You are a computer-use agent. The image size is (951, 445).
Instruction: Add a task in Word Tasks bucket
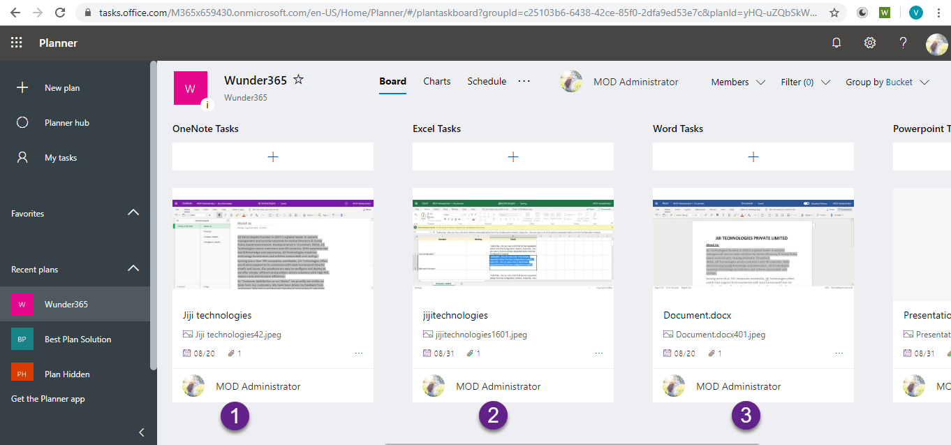753,157
